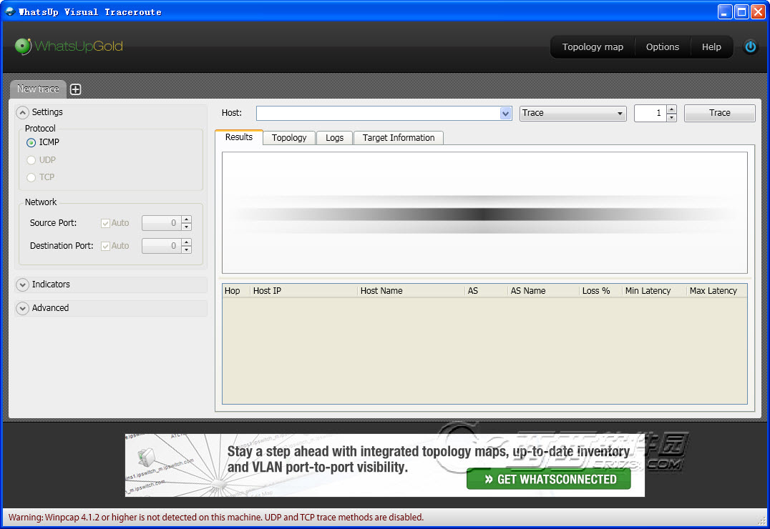The image size is (770, 529).
Task: Expand the Advanced section
Action: point(23,308)
